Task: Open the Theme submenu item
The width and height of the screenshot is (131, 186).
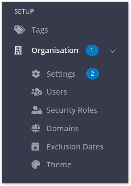Action: (x=59, y=165)
